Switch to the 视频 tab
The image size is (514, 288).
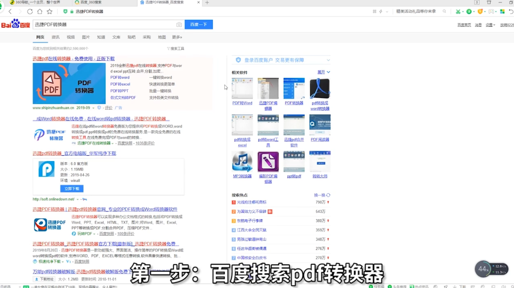(x=71, y=37)
